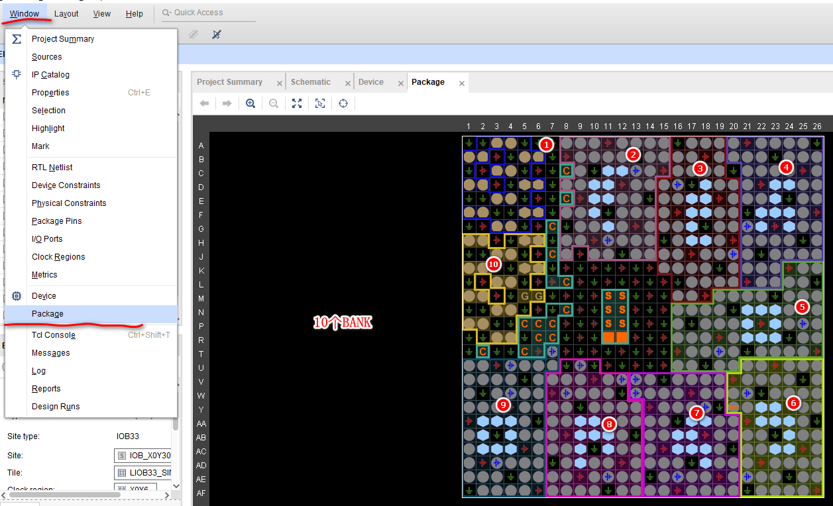Select I/O Ports menu entry
This screenshot has height=506, width=833.
tap(91, 239)
